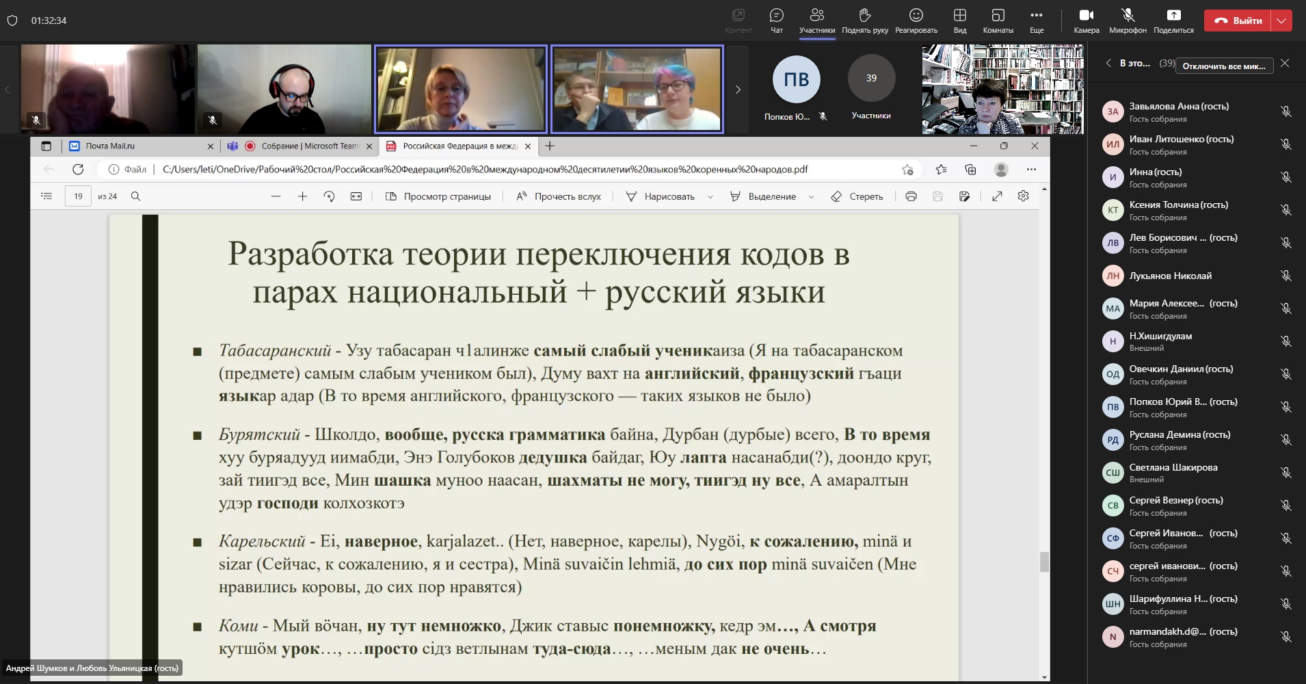Rotate the PDF page
The image size is (1306, 684).
coord(329,196)
